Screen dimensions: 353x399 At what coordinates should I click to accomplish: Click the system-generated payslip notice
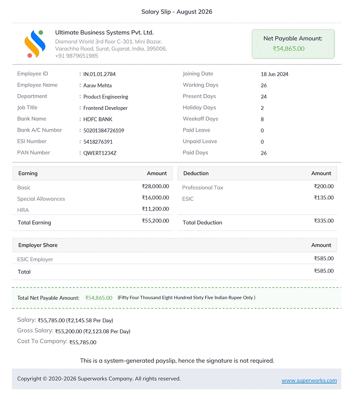coord(177,361)
